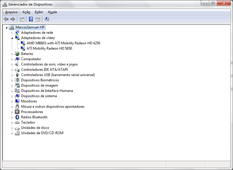Click the AMD M880G display adapter icon
Screen dimensions: 233x170
coord(23,43)
